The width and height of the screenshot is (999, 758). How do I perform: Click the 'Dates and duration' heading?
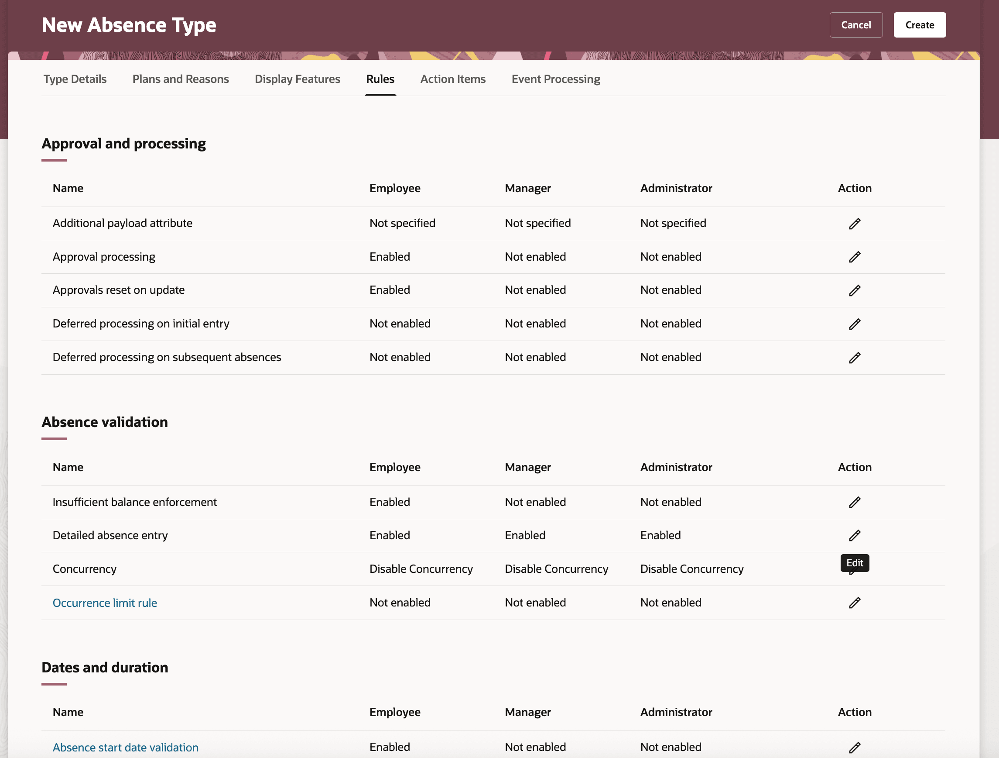[x=105, y=667]
